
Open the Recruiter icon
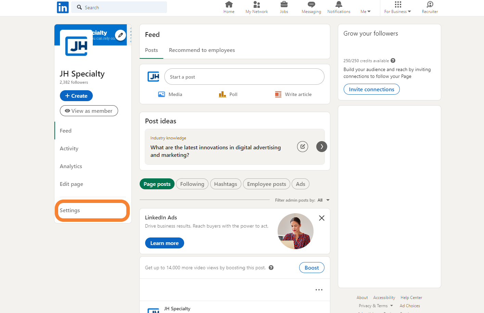(x=430, y=4)
